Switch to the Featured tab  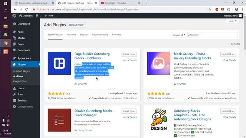click(71, 34)
